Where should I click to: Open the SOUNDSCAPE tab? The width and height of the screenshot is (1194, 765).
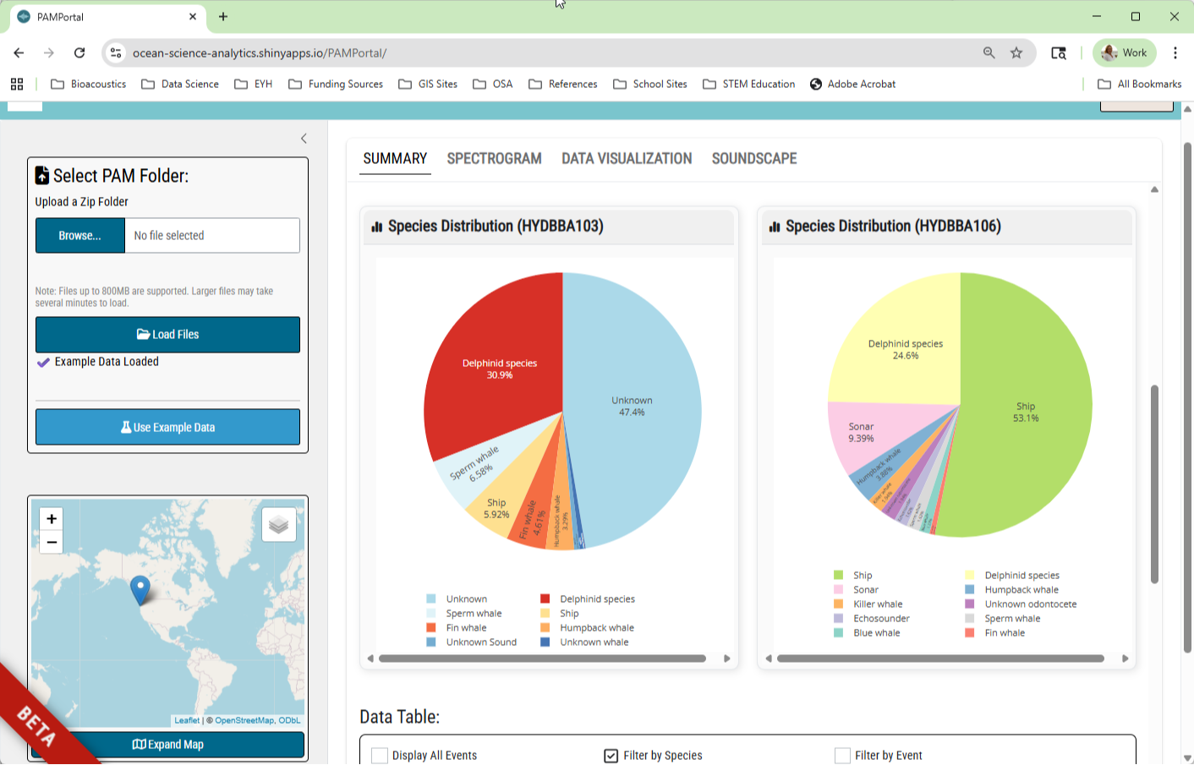[x=754, y=158]
